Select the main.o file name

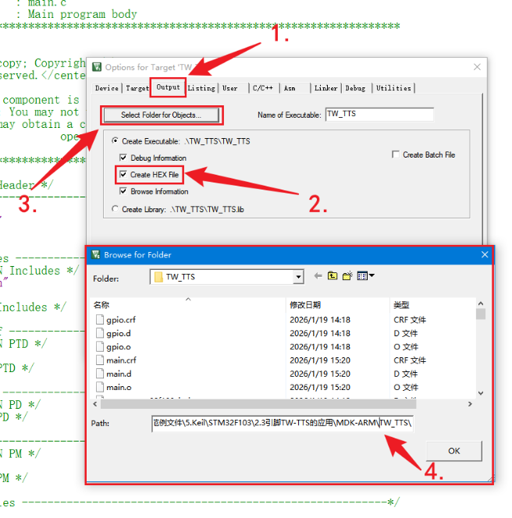[119, 387]
